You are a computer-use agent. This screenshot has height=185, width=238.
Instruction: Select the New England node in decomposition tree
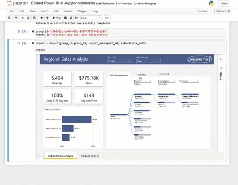point(143,137)
